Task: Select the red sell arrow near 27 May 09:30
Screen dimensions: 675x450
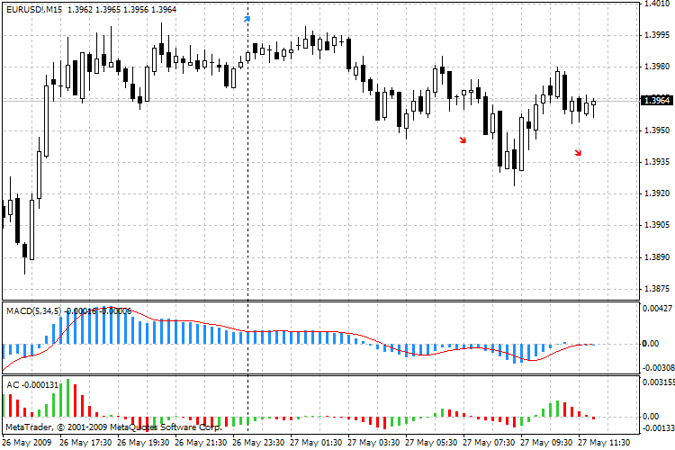Action: pyautogui.click(x=578, y=153)
